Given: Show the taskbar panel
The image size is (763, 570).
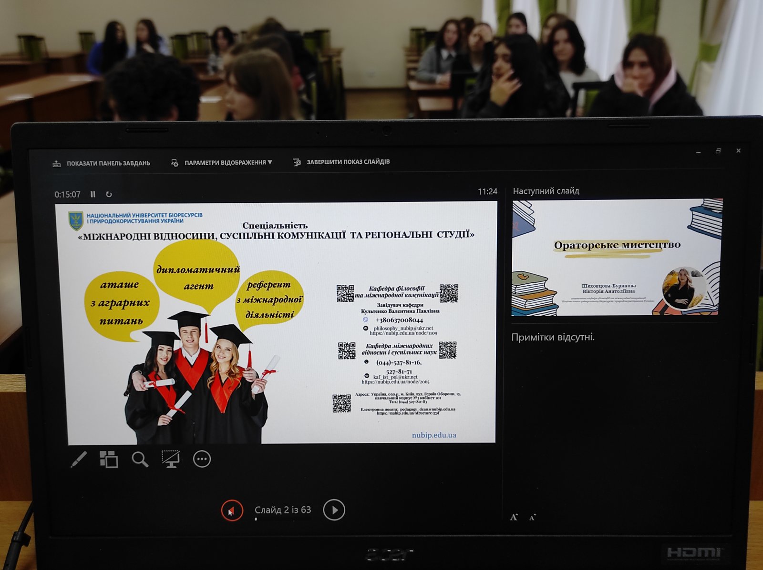Looking at the screenshot, I should [101, 163].
